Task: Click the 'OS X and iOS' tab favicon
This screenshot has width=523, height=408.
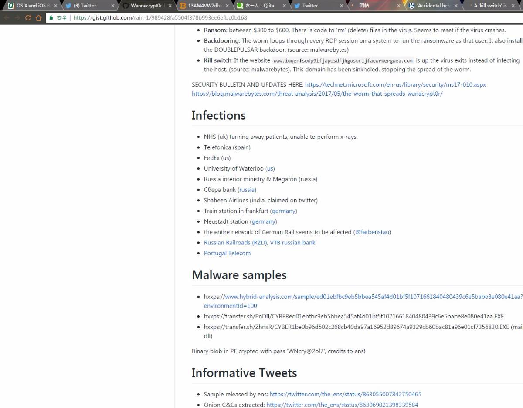Action: click(11, 6)
